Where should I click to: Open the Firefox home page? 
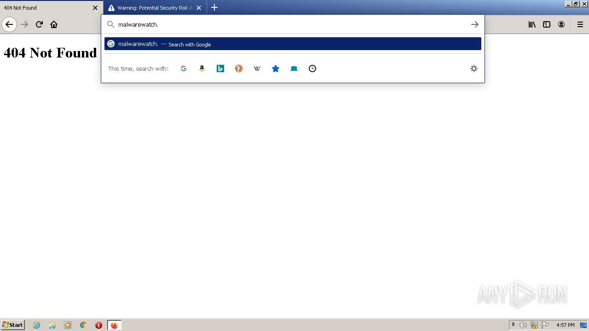tap(54, 24)
